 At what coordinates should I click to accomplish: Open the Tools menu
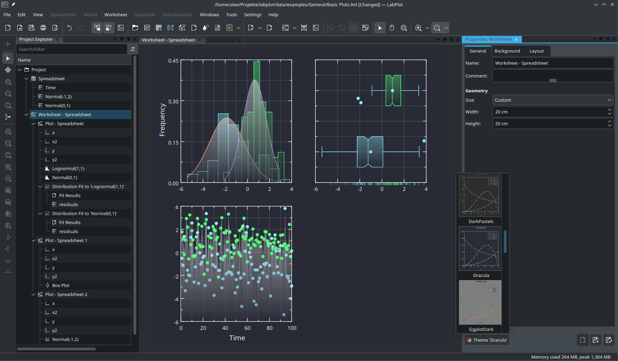(x=231, y=15)
